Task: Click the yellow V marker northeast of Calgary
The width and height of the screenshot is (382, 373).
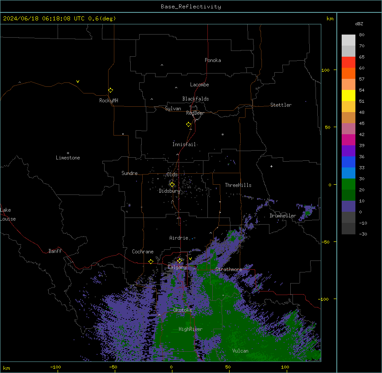Action: [x=190, y=259]
